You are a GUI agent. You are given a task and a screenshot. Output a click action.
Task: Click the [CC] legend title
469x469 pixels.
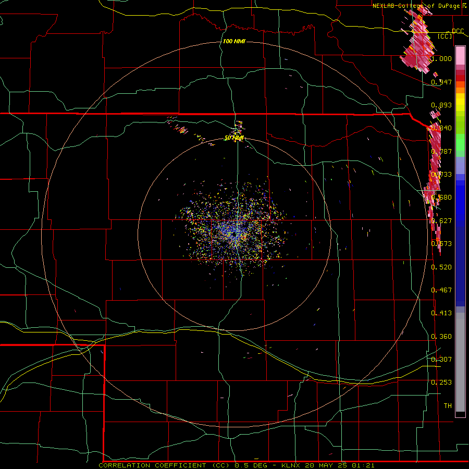pyautogui.click(x=445, y=36)
